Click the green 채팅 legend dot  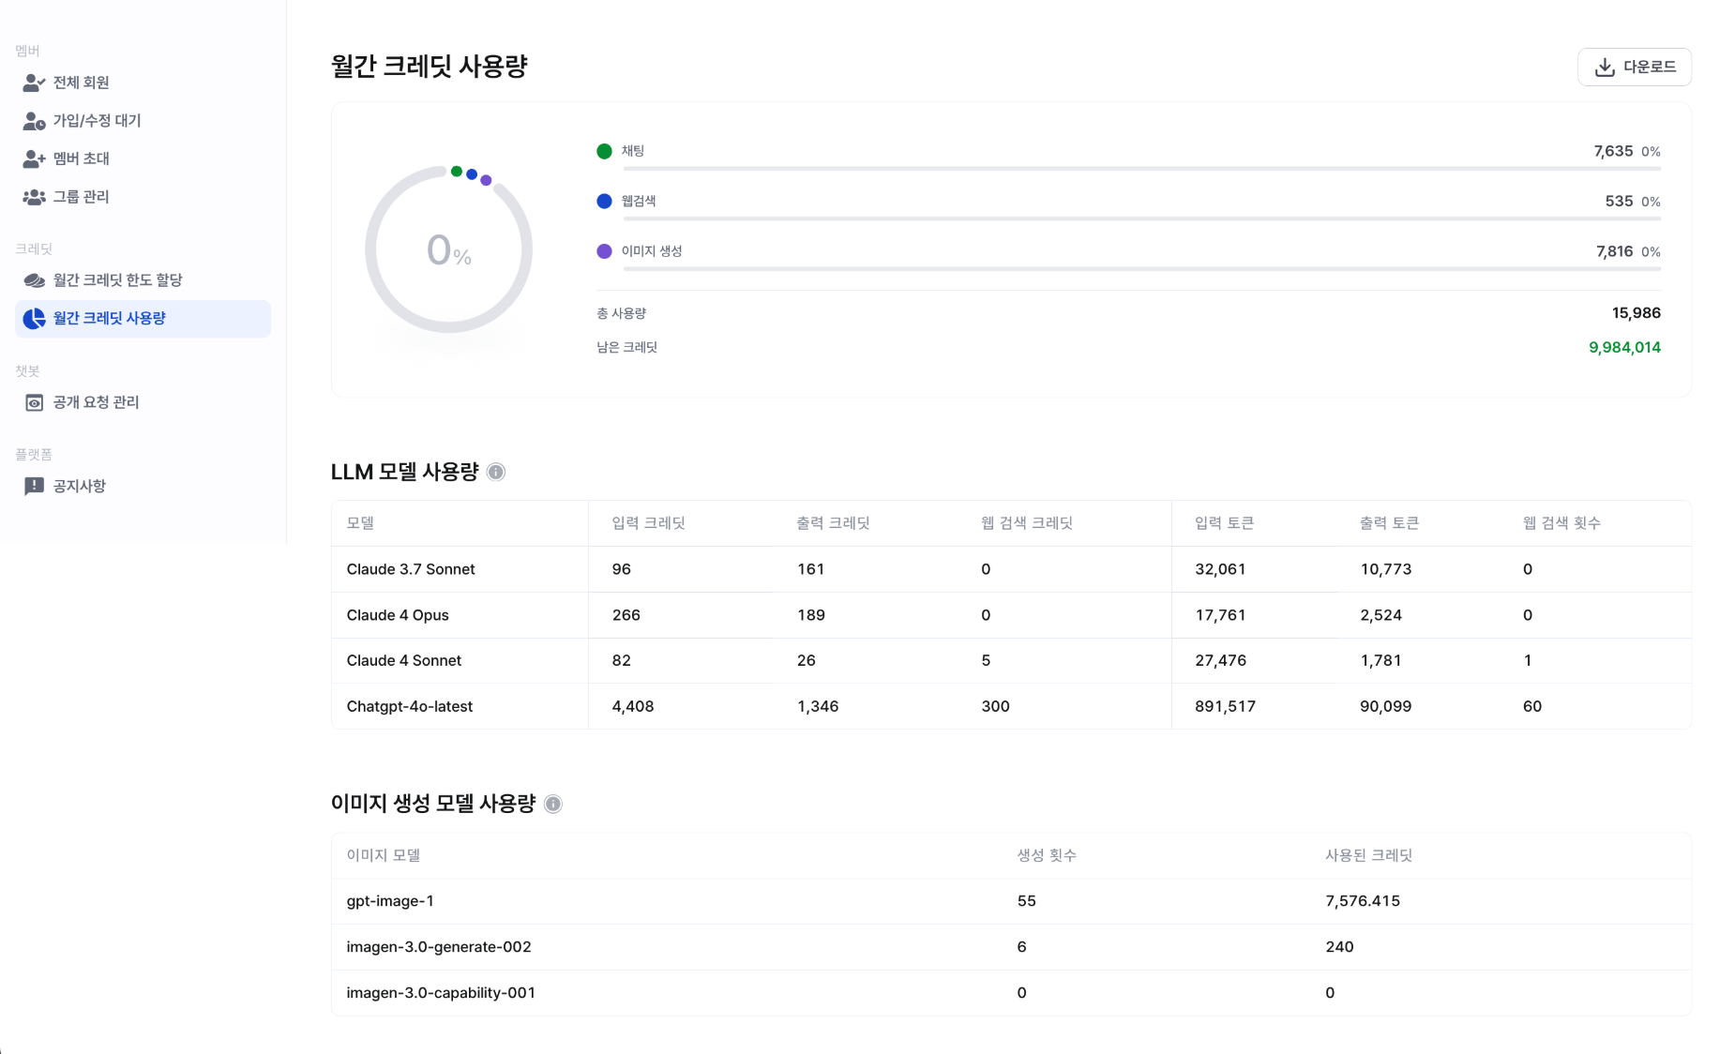[x=604, y=151]
